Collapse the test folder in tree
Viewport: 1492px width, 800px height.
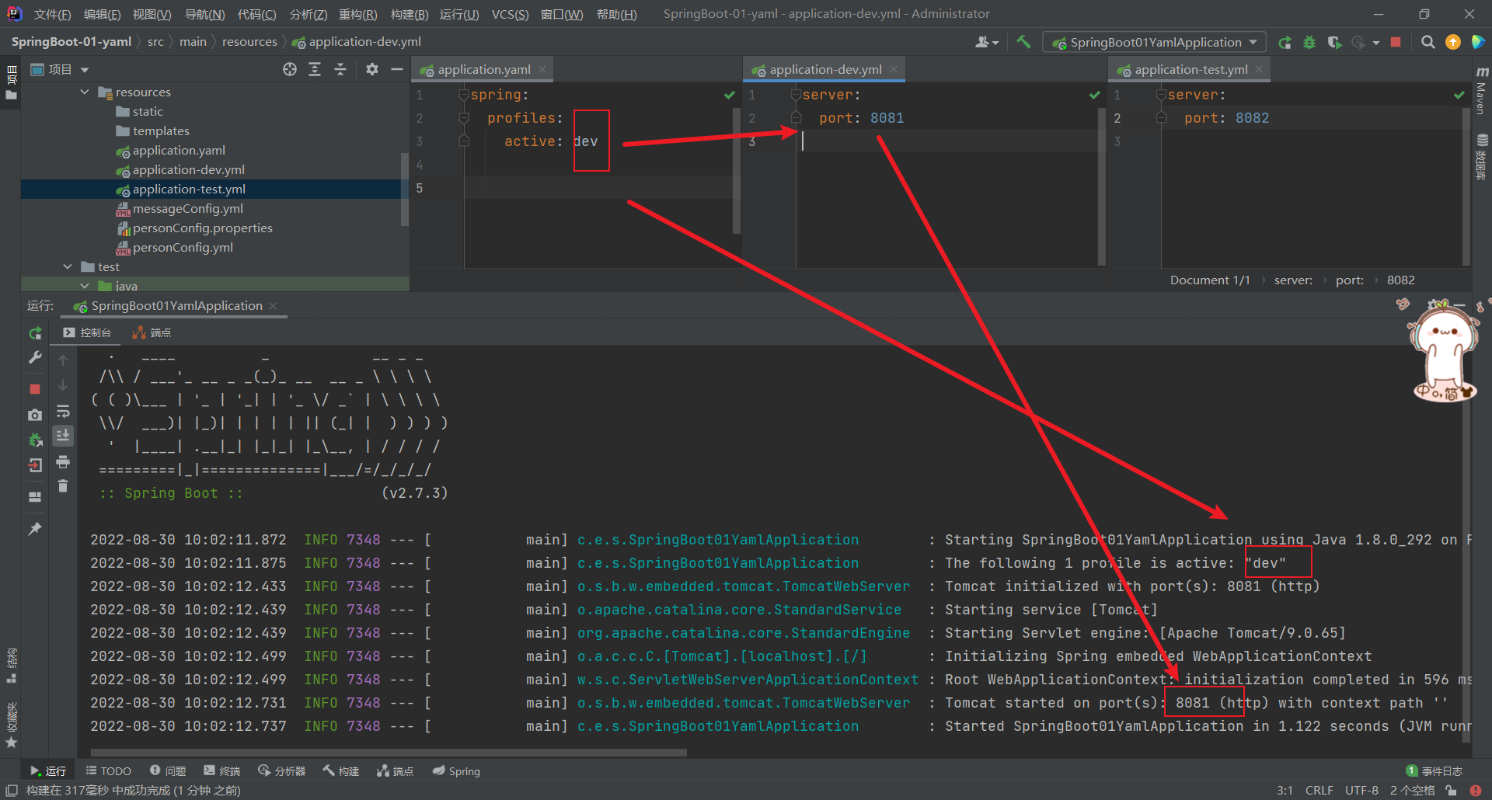(x=68, y=266)
